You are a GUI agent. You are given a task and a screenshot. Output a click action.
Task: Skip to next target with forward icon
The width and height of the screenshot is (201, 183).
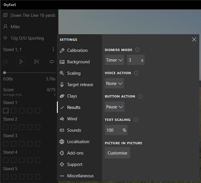pos(36,62)
